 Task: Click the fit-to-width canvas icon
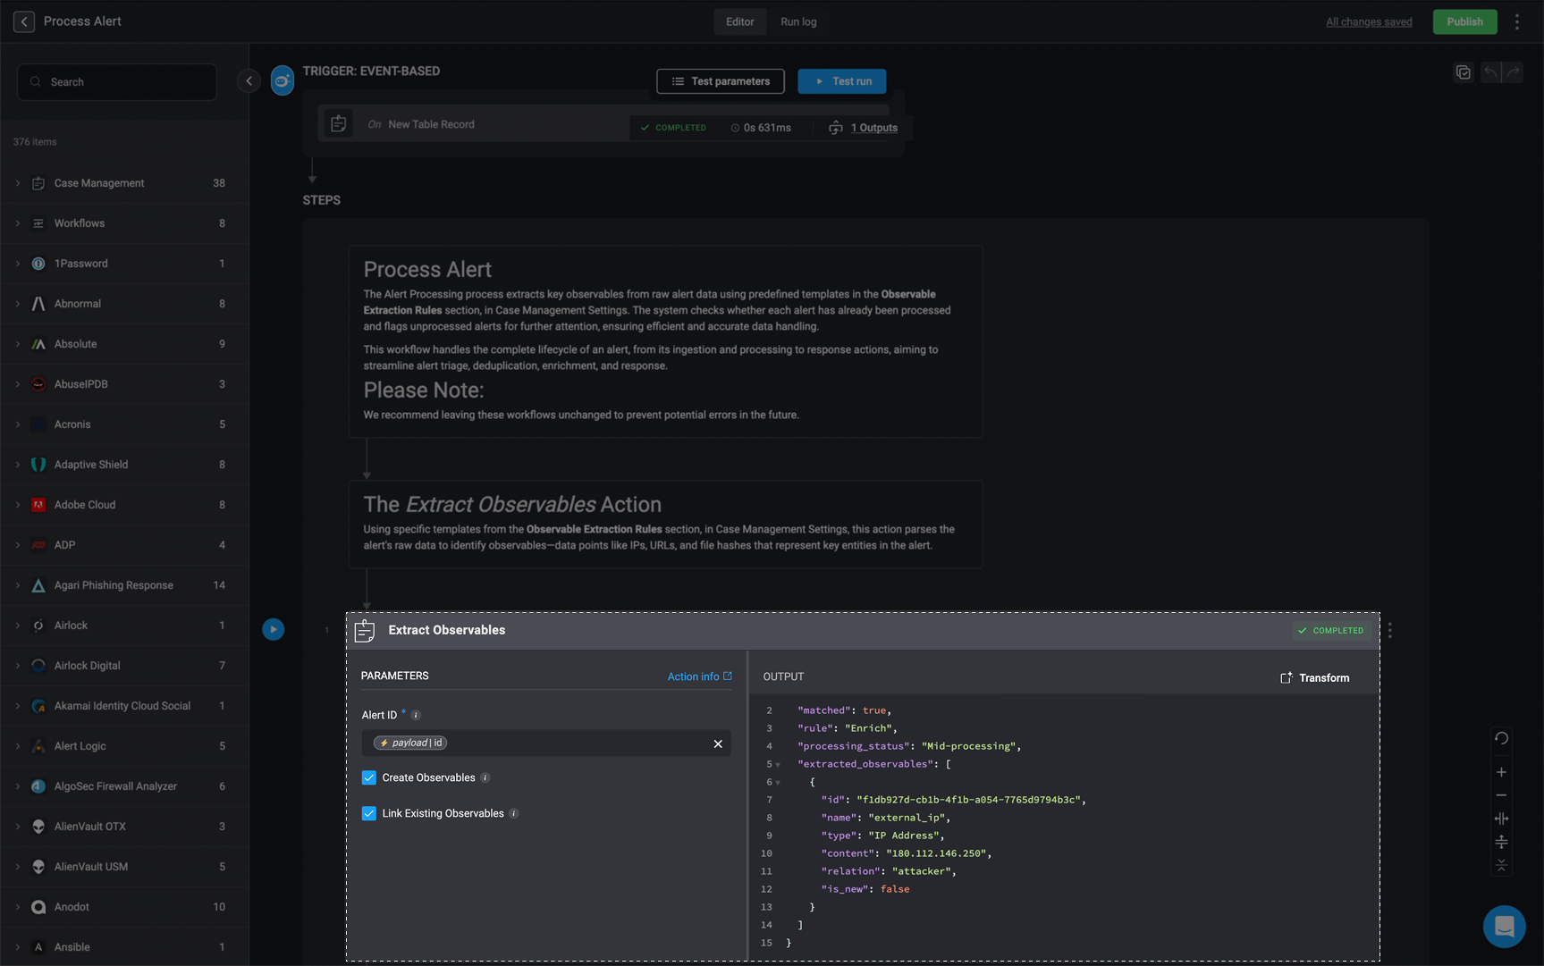[x=1501, y=819]
